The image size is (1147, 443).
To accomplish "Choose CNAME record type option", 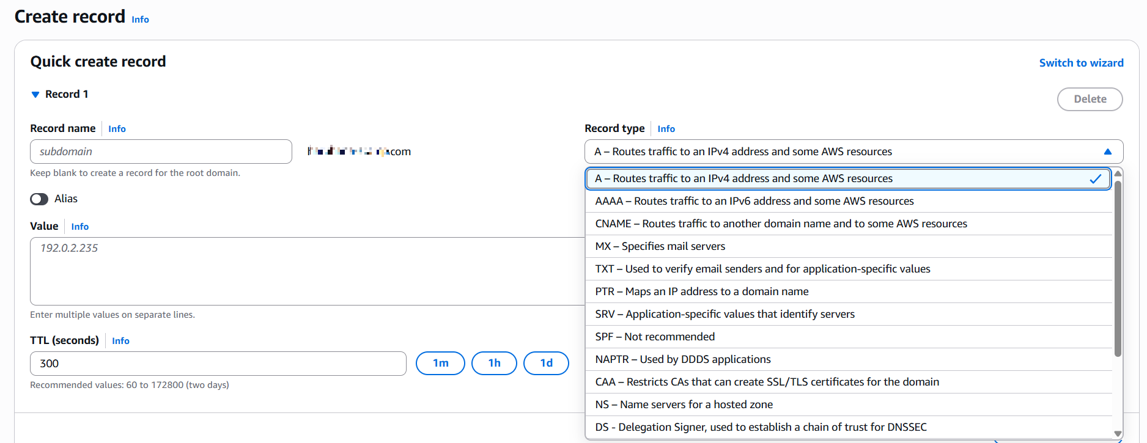I will pos(849,224).
